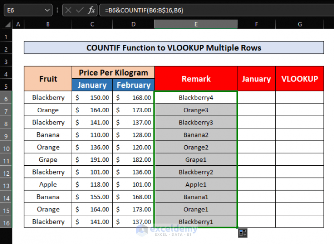
Task: Select column G header
Action: (300, 24)
